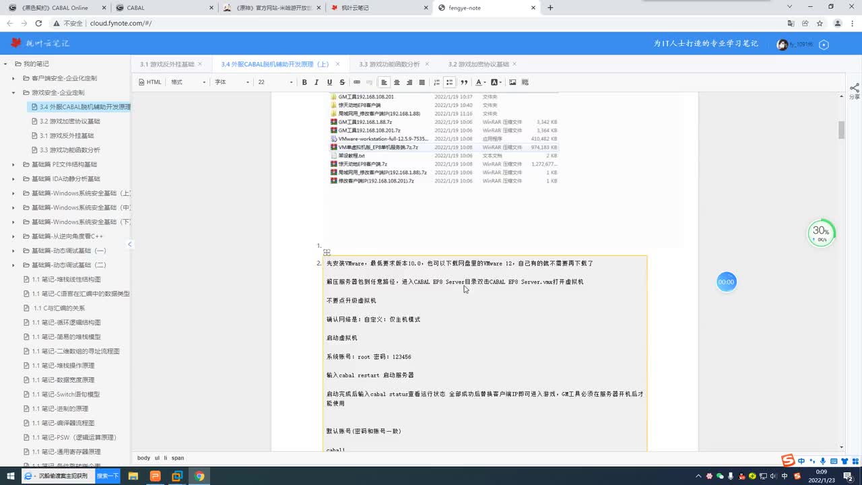Expand the 基础篇 IDA动静分析基础 folder
The height and width of the screenshot is (485, 862).
[13, 179]
